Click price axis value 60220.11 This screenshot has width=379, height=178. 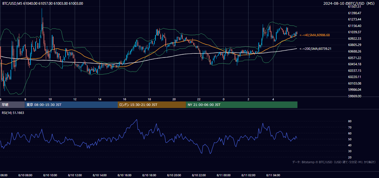(354, 77)
